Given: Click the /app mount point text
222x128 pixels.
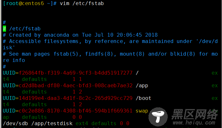Looking at the screenshot, I should (x=142, y=86).
